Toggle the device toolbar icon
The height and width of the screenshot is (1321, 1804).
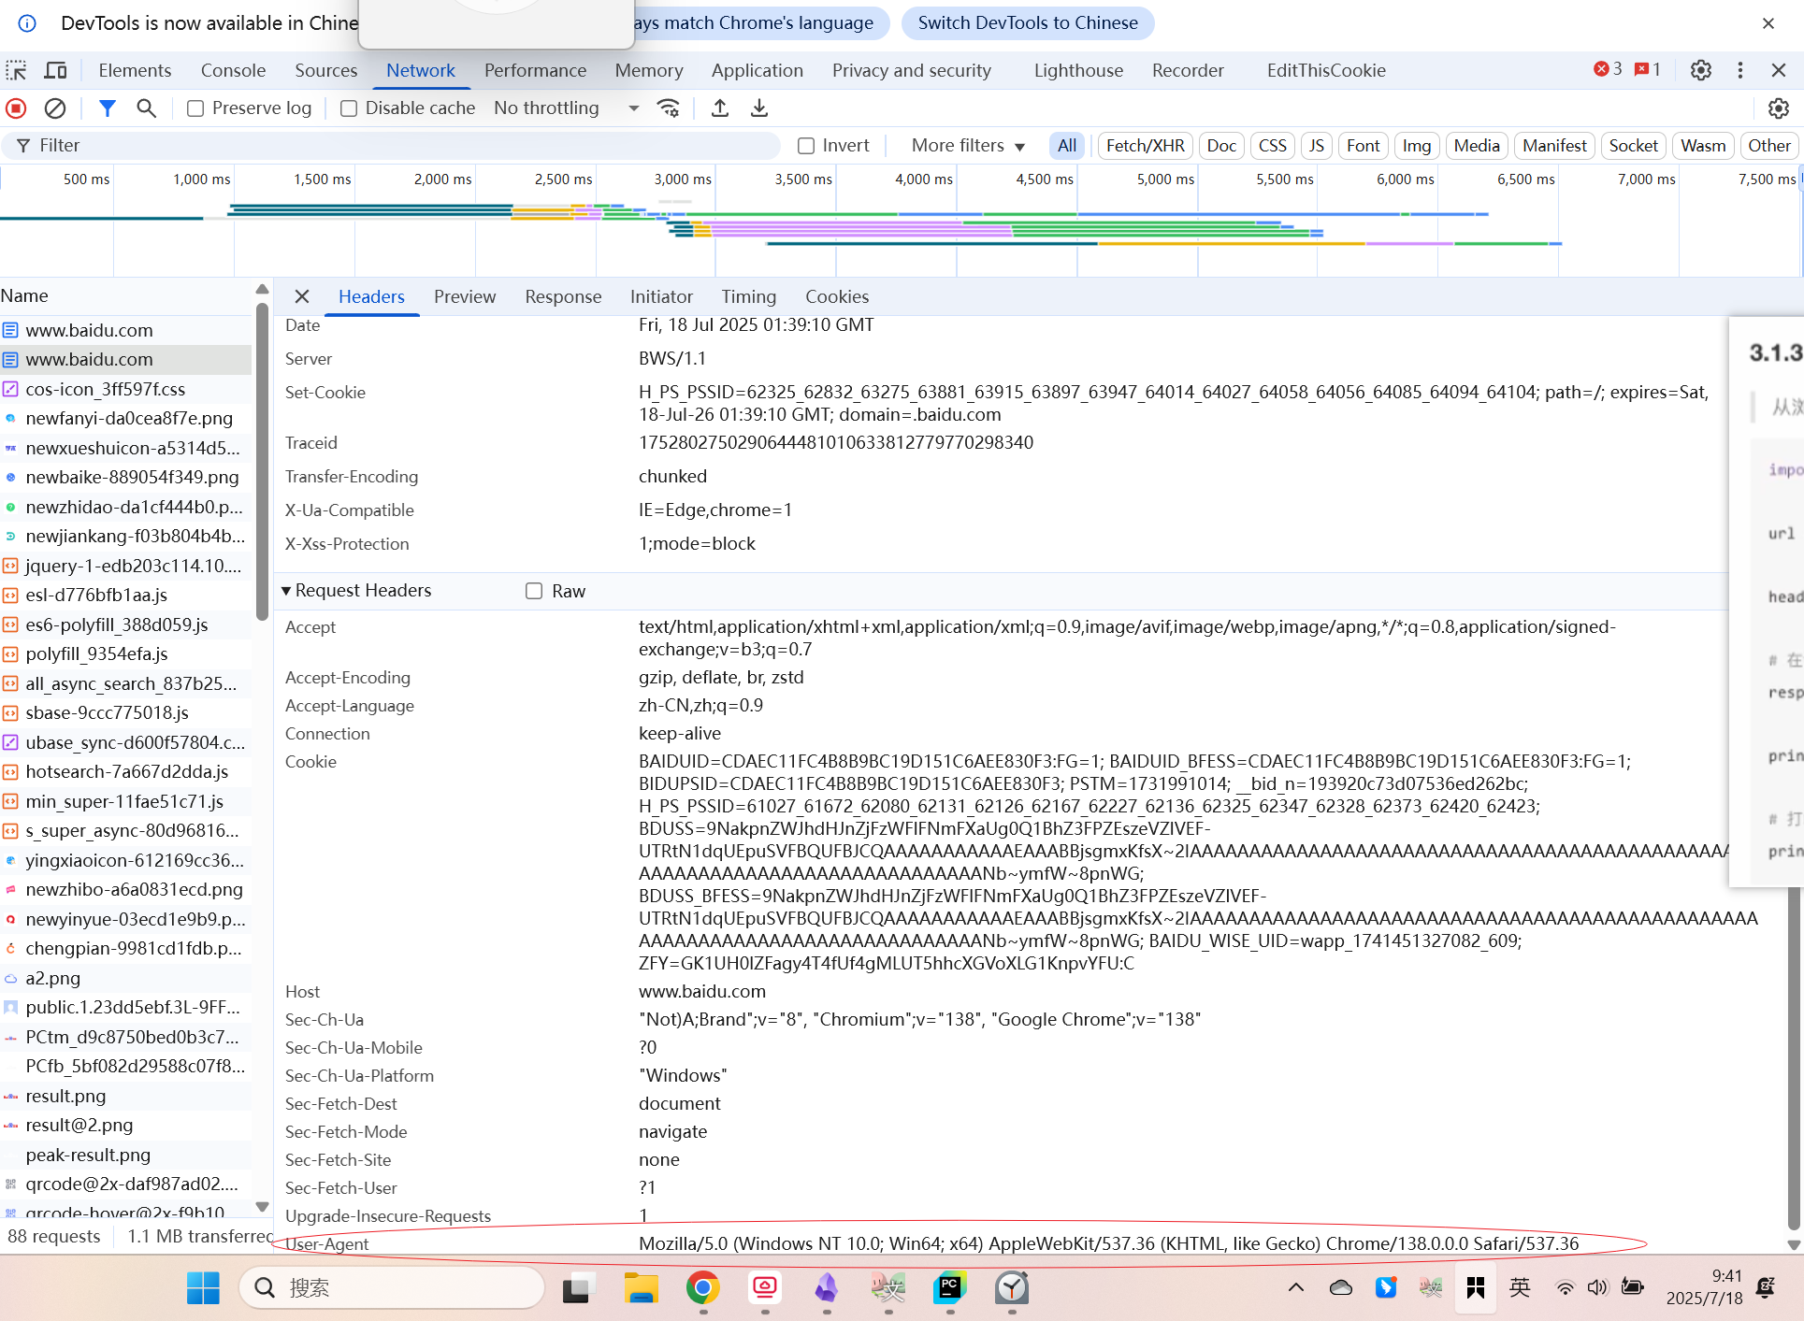[x=56, y=70]
